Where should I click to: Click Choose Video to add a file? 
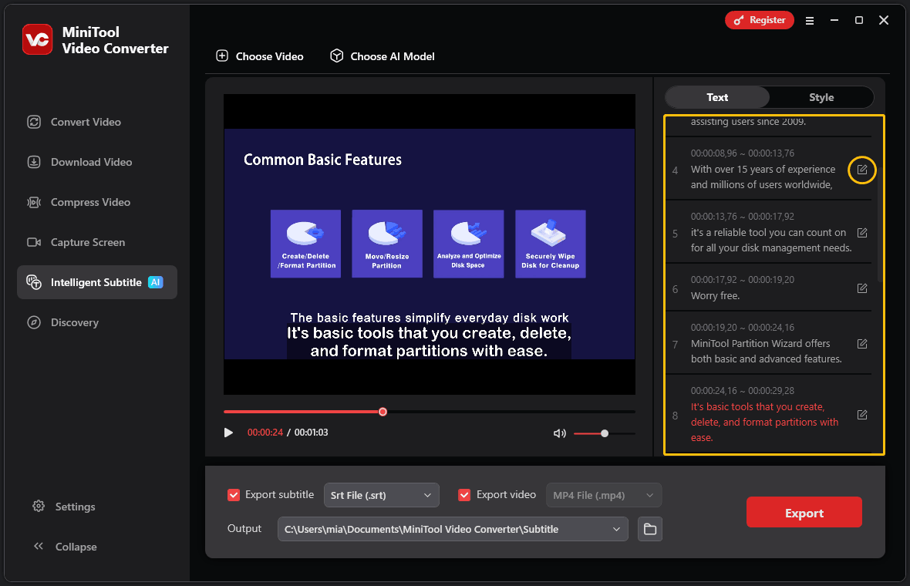pos(260,56)
